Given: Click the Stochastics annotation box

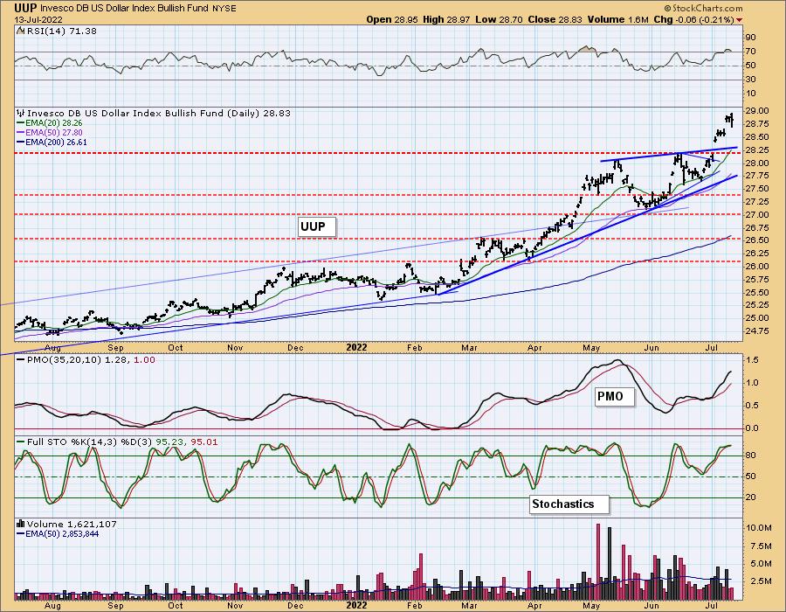Looking at the screenshot, I should tap(569, 504).
